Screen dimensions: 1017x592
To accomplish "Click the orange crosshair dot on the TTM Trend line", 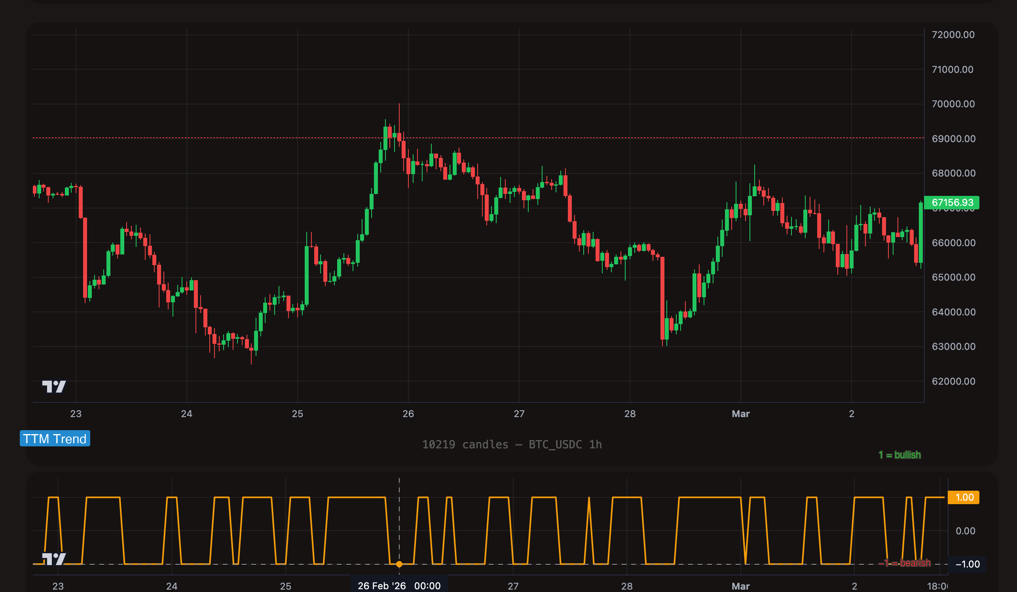I will (399, 564).
